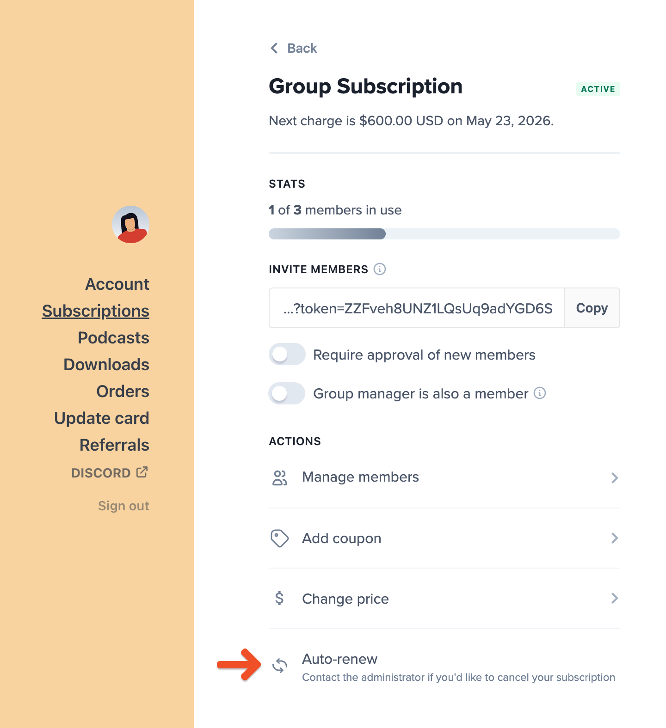666x728 pixels.
Task: Toggle Group manager is also a member
Action: [287, 393]
